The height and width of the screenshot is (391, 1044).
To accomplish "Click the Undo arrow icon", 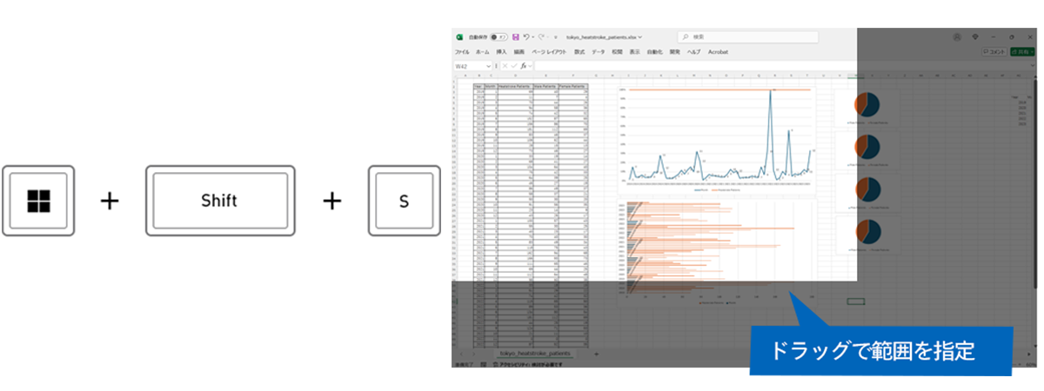I will coord(526,37).
